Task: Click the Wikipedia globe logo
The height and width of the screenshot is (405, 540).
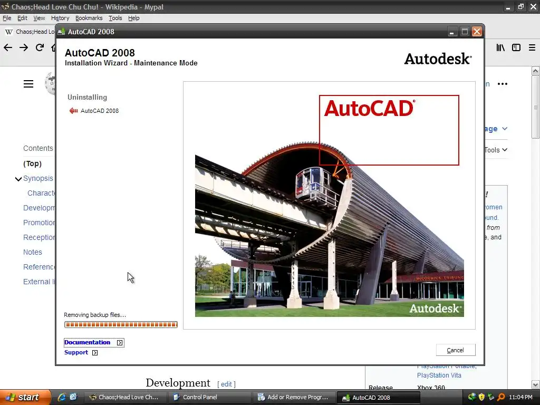Action: 50,84
